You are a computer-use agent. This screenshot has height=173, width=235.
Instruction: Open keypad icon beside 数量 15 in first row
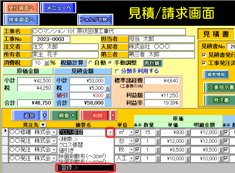(158, 132)
